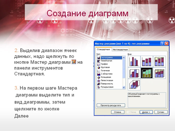Pick the График line chart icon
Image resolution: width=175 pixels, height=131 pixels.
[x=99, y=64]
